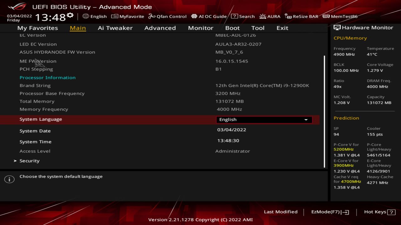Click the date display 03/04/2022 Friday in the header
The width and height of the screenshot is (401, 225).
pos(19,18)
